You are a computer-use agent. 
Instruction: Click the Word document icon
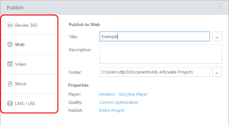tap(10, 84)
